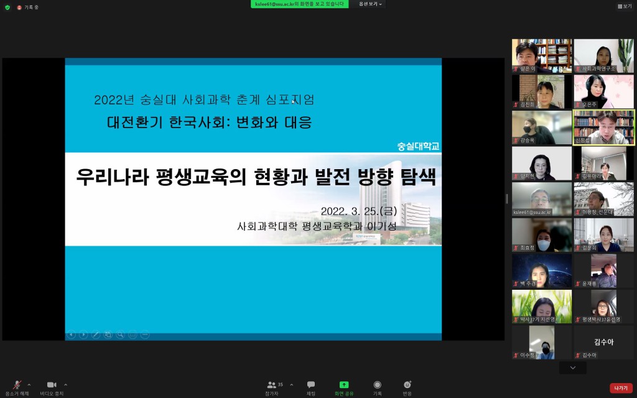Screen dimensions: 637x398
Task: Click presenter line 사회과학대학 평생교육학과 이기성
Action: pyautogui.click(x=317, y=226)
